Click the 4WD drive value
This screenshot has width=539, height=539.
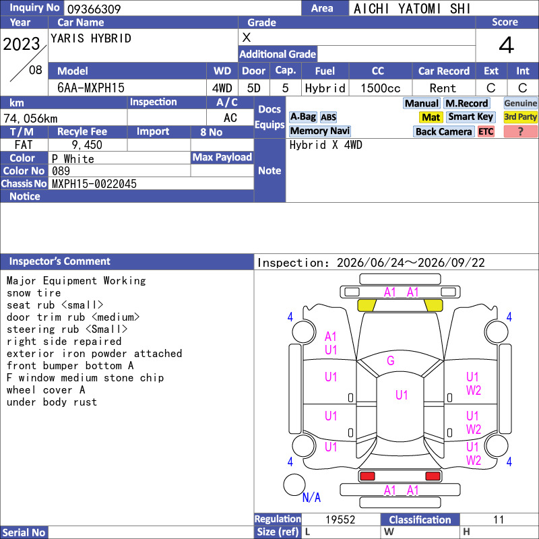point(222,88)
